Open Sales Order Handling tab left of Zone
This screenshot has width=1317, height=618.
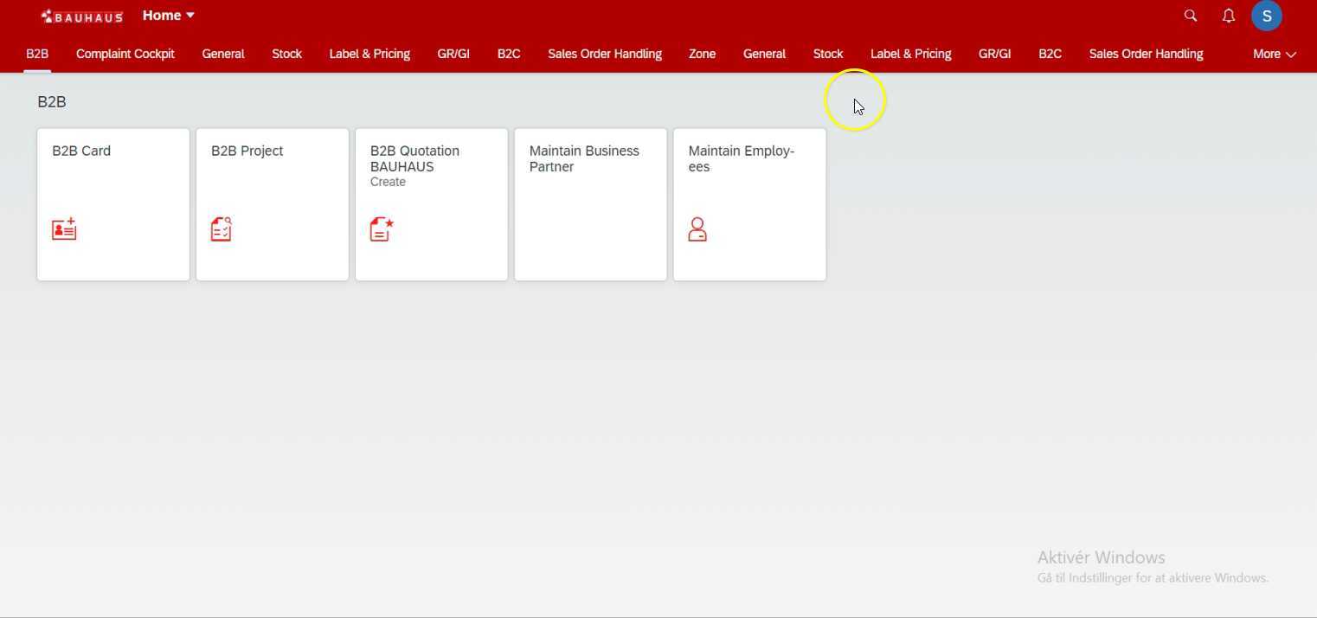point(605,54)
